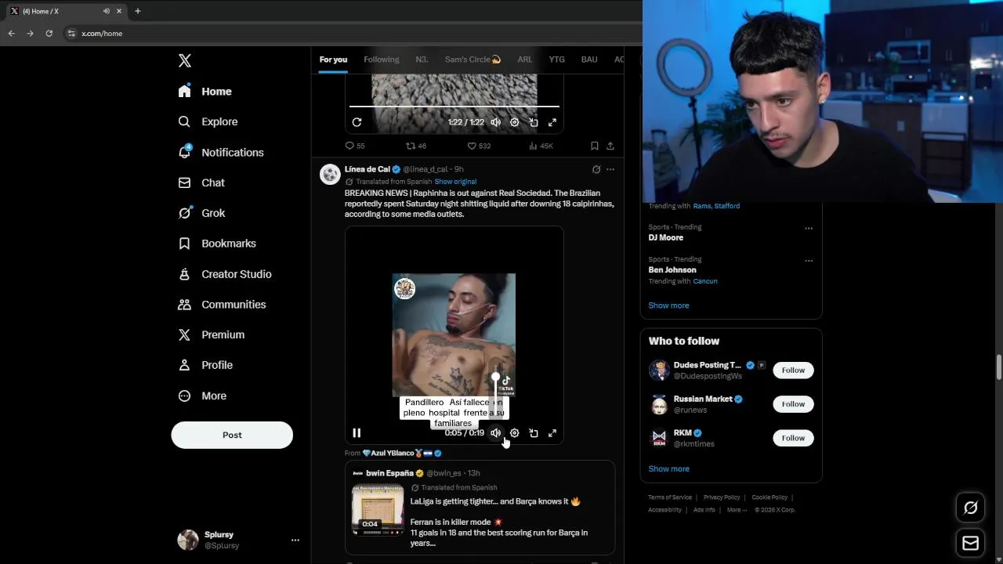Open account menu next to Splursy
The height and width of the screenshot is (564, 1003).
[295, 540]
